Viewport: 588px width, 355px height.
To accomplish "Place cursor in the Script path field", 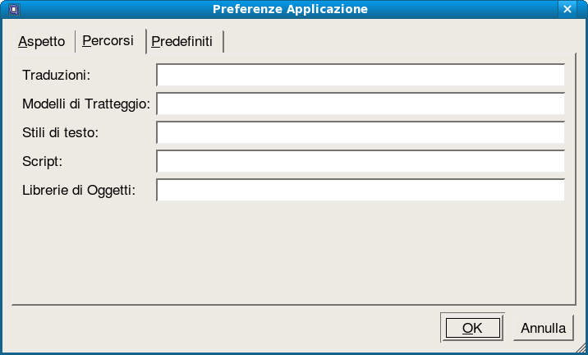I will [x=360, y=162].
